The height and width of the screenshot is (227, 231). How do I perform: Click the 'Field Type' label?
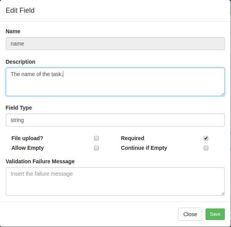click(x=19, y=108)
